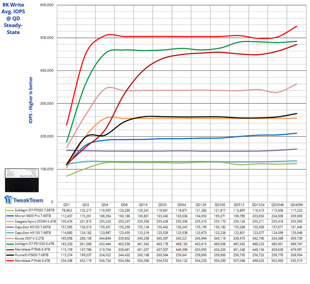The height and width of the screenshot is (284, 310).
Task: Click the QD64 column header
Action: [182, 205]
